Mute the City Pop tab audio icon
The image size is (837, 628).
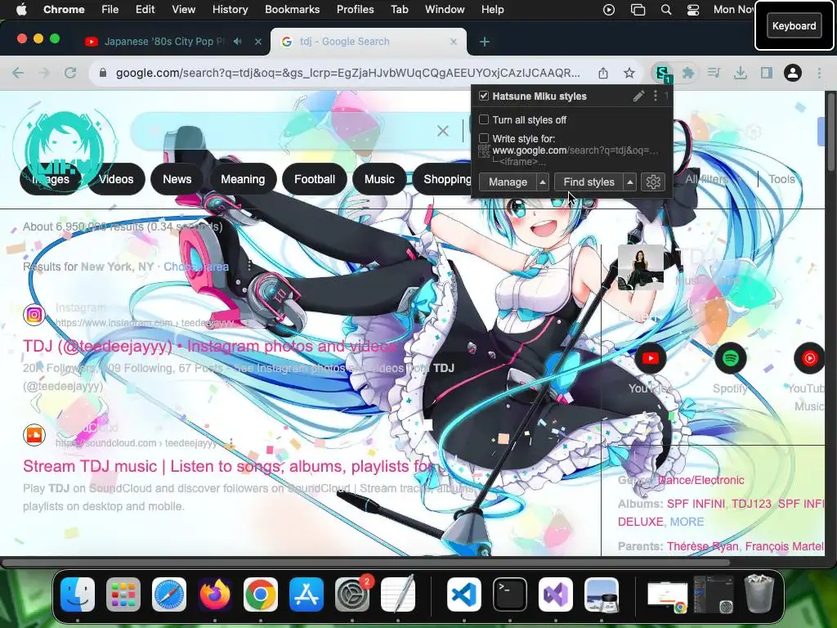pyautogui.click(x=238, y=42)
